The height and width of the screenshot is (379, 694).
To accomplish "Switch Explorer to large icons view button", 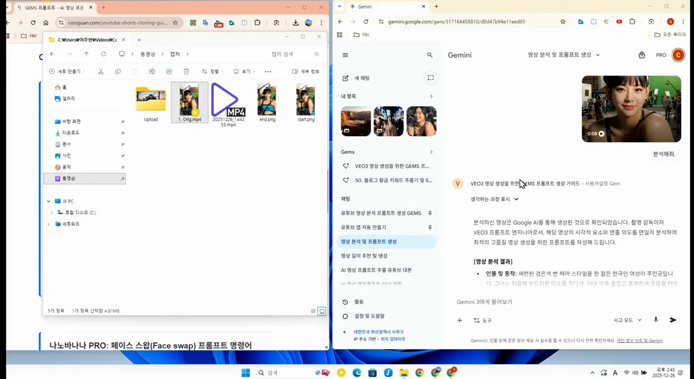I will tap(322, 311).
